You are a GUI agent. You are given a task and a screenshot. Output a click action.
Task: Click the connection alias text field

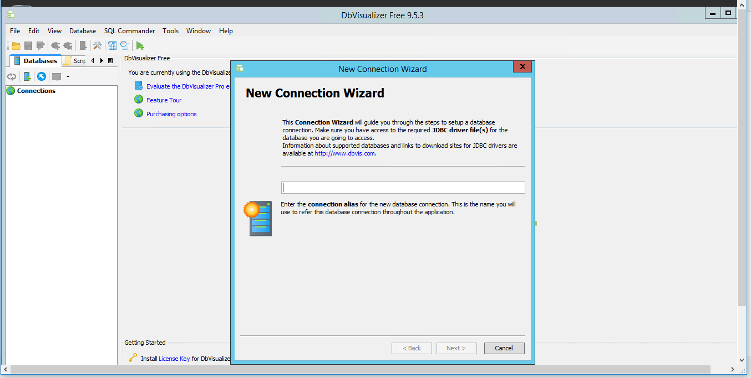[x=403, y=188]
